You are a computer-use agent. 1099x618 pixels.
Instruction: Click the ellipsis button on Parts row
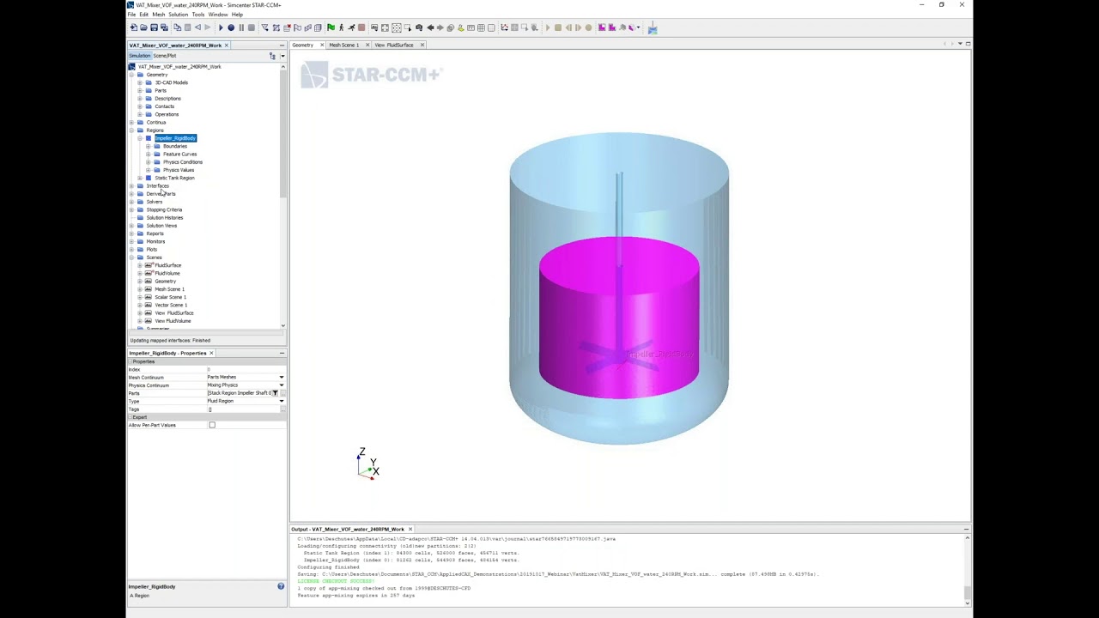282,393
